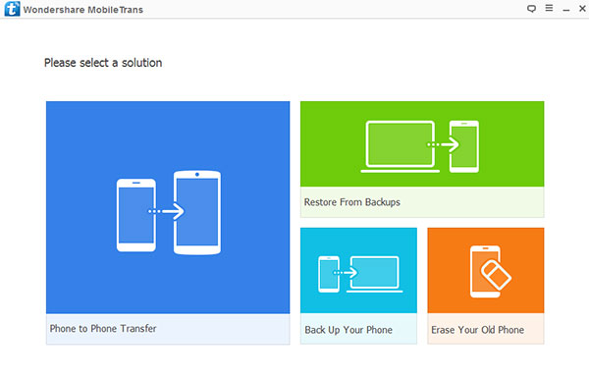Open the hamburger menu in title bar

click(549, 8)
